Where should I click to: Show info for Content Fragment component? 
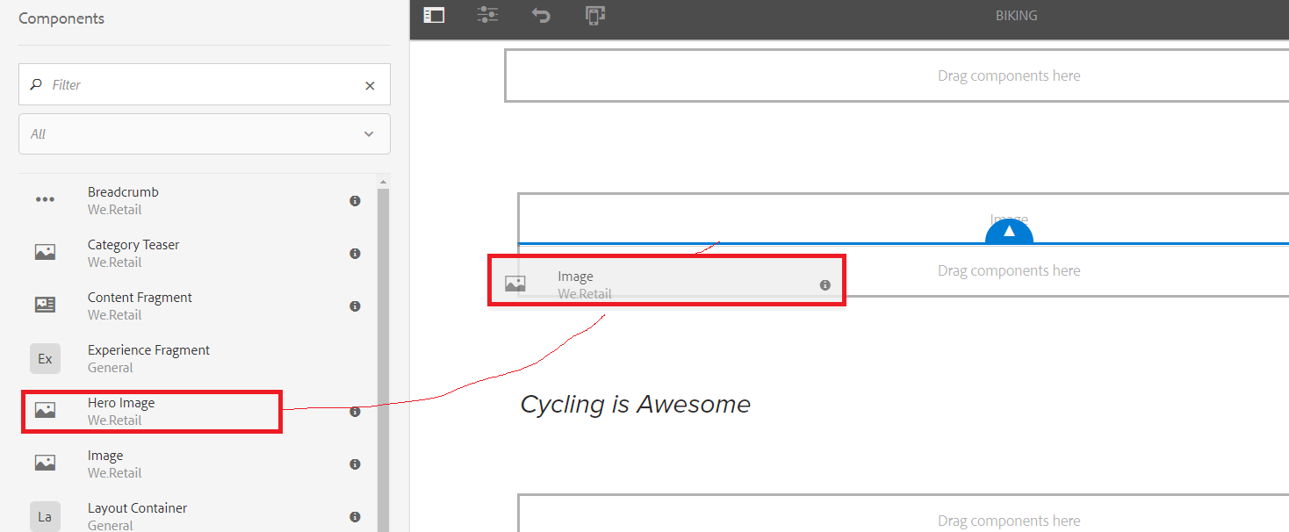(x=355, y=306)
